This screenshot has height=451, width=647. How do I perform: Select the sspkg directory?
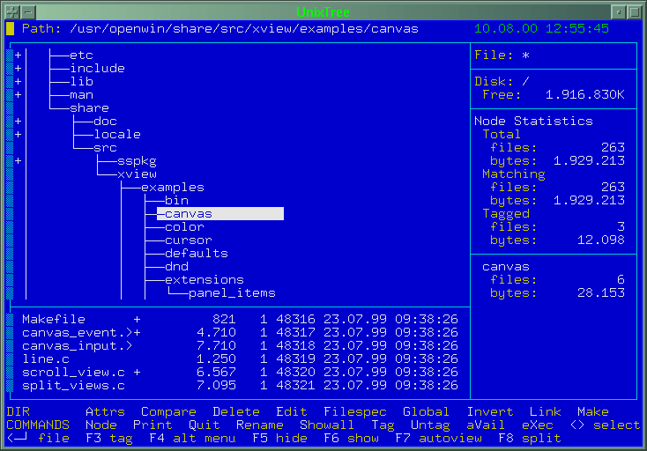[x=137, y=161]
